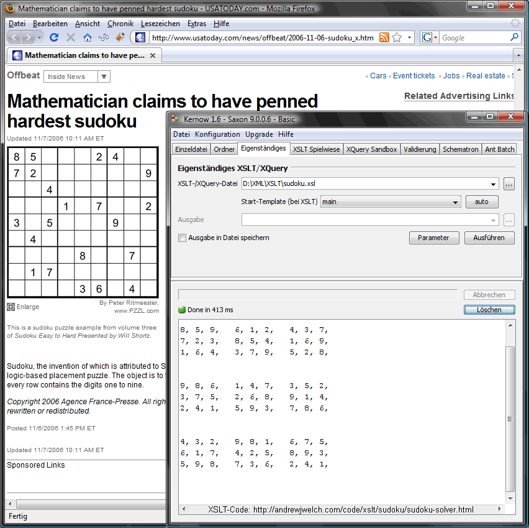The height and width of the screenshot is (528, 529).
Task: Open search engine chooser arrow
Action: click(435, 37)
